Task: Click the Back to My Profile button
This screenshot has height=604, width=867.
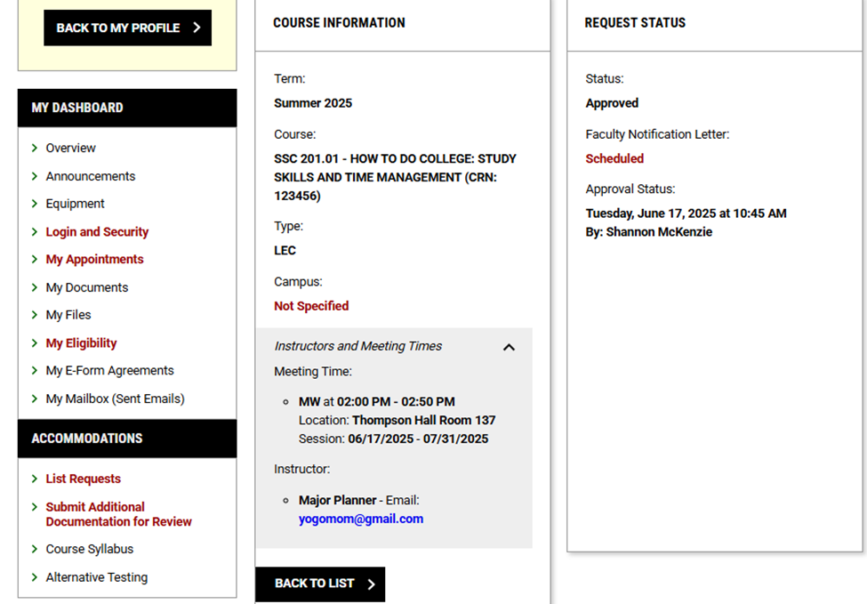Action: [x=127, y=28]
